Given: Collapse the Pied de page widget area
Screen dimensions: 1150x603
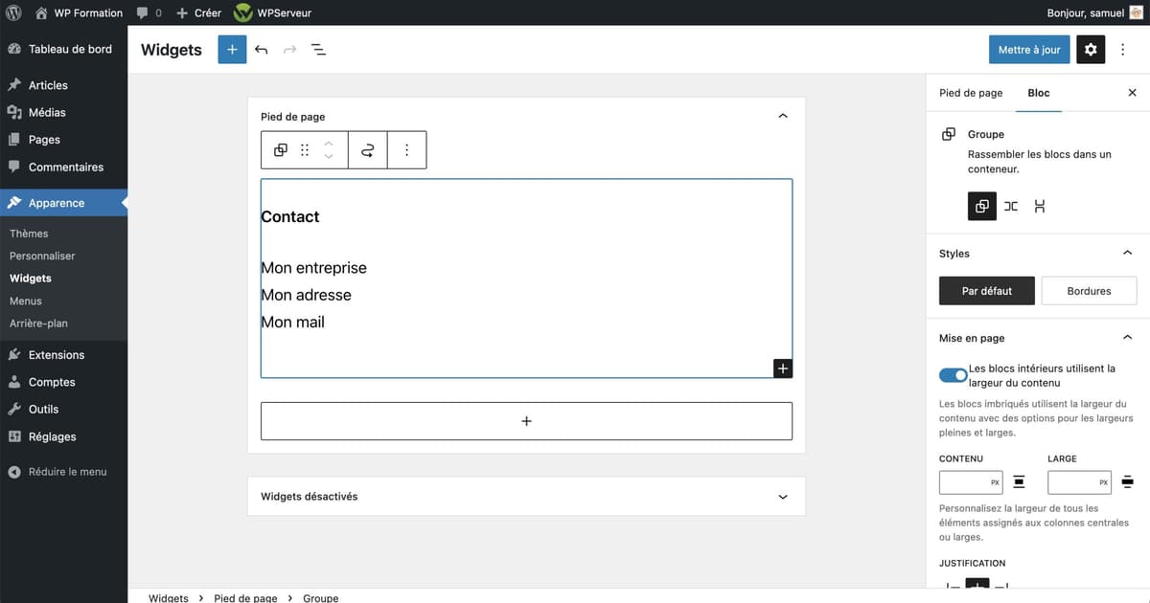Looking at the screenshot, I should (x=782, y=115).
